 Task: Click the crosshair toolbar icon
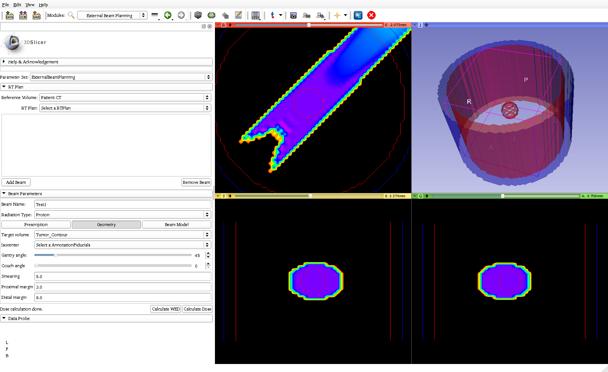[x=337, y=15]
